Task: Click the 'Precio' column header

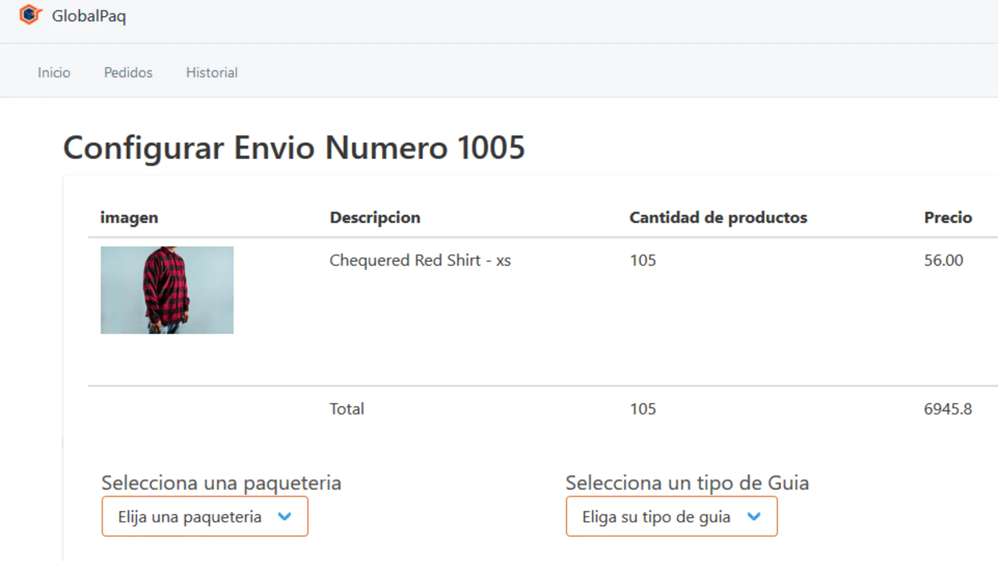Action: (x=947, y=218)
